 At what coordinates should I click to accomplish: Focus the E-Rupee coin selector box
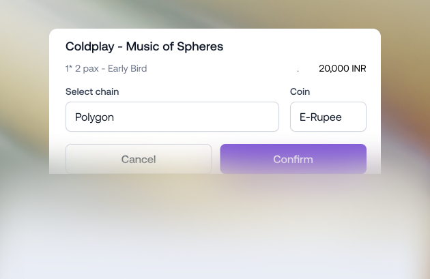[x=328, y=117]
